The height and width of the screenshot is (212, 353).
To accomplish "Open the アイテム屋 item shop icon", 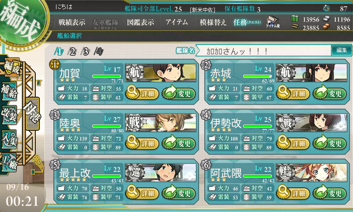I will click(x=273, y=22).
